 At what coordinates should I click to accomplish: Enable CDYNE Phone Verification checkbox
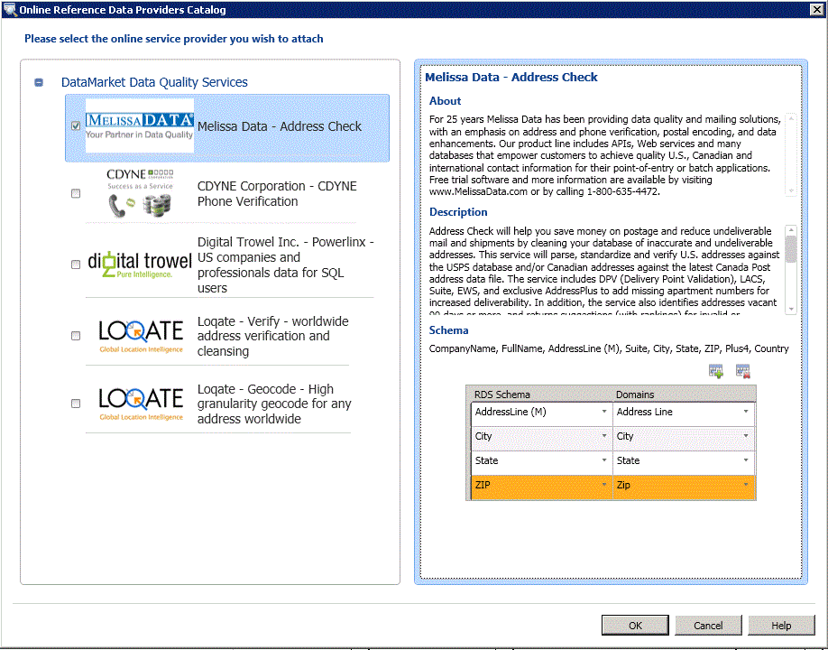76,192
